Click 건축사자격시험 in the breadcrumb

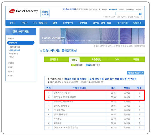point(114,46)
